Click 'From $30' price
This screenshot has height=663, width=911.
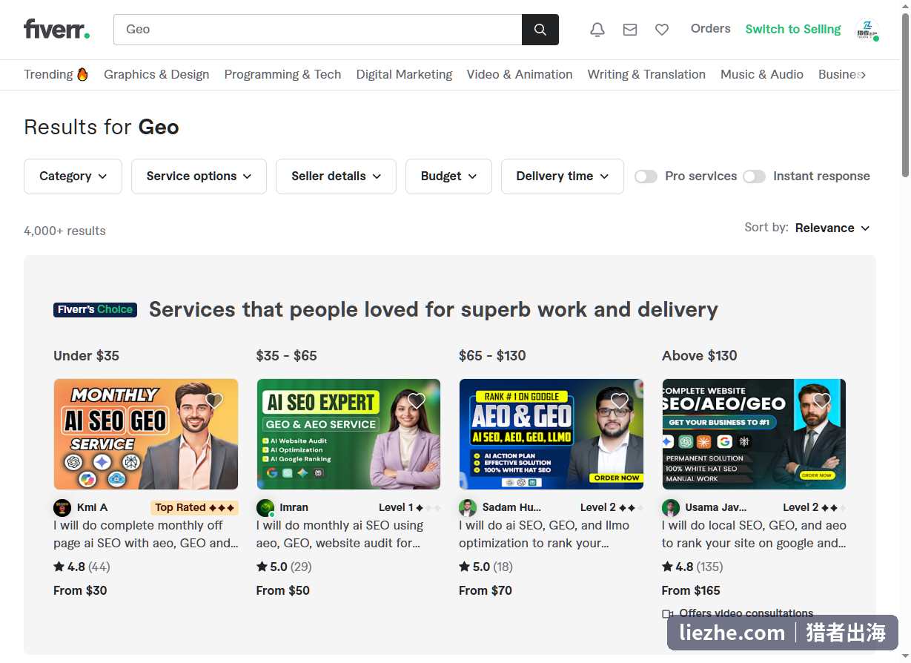click(x=80, y=590)
